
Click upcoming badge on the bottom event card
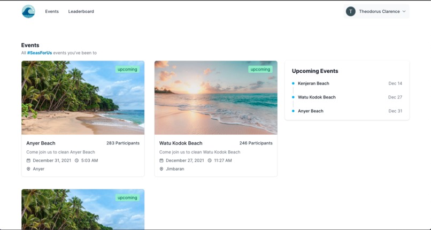[x=127, y=197]
